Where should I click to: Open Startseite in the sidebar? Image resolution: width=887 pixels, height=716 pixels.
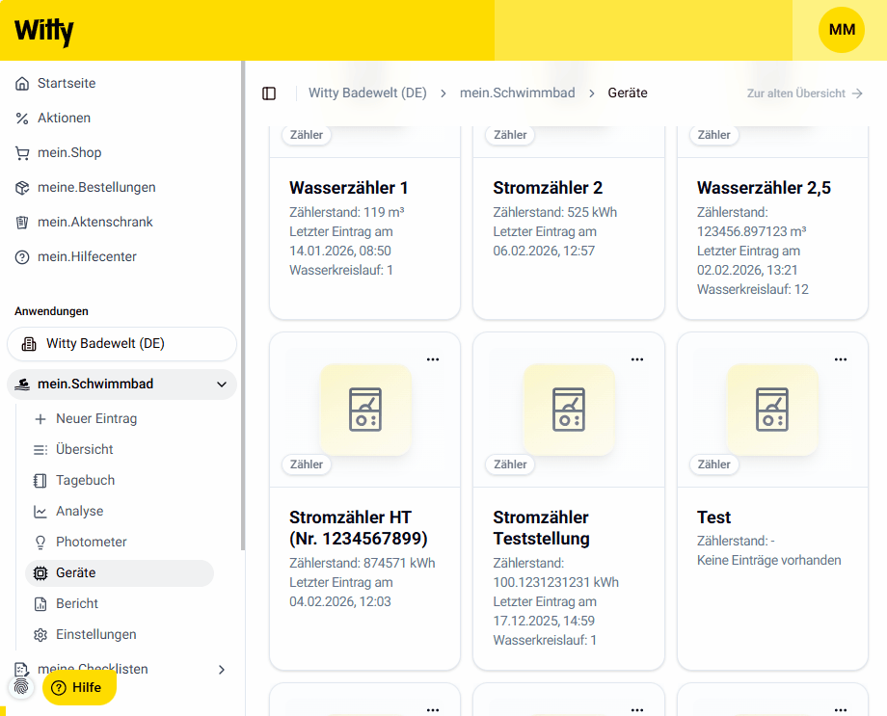pos(67,83)
